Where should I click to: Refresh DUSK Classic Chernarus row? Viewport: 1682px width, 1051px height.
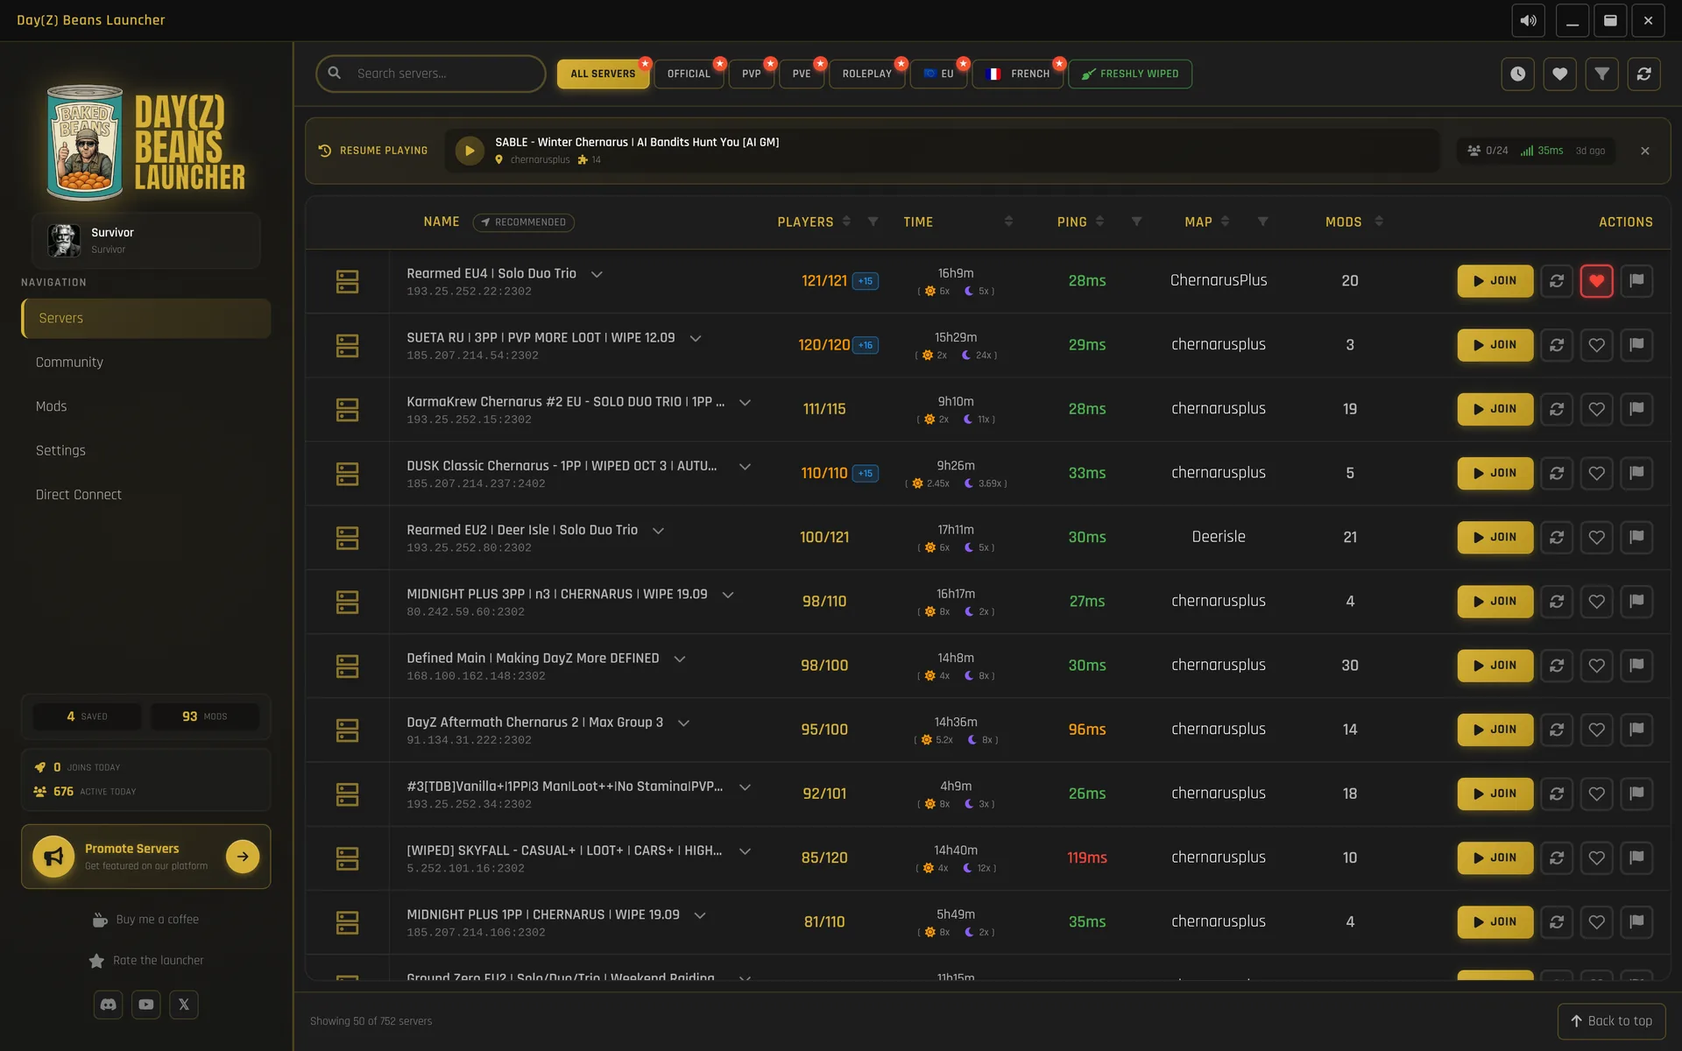click(1557, 473)
